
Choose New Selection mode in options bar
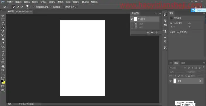click(13, 7)
